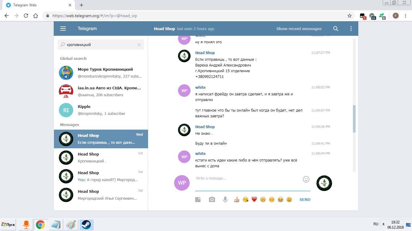This screenshot has width=412, height=231.
Task: Attach a file with the document icon
Action: point(198,199)
